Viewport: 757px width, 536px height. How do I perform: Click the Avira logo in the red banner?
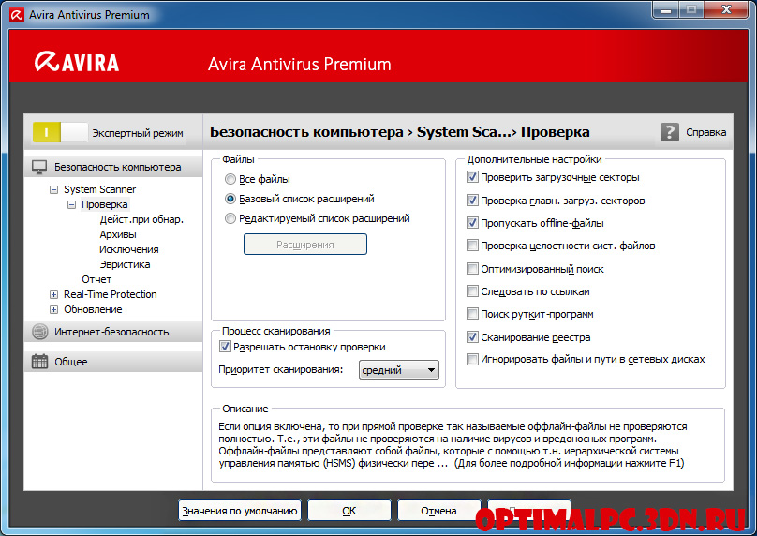click(76, 62)
